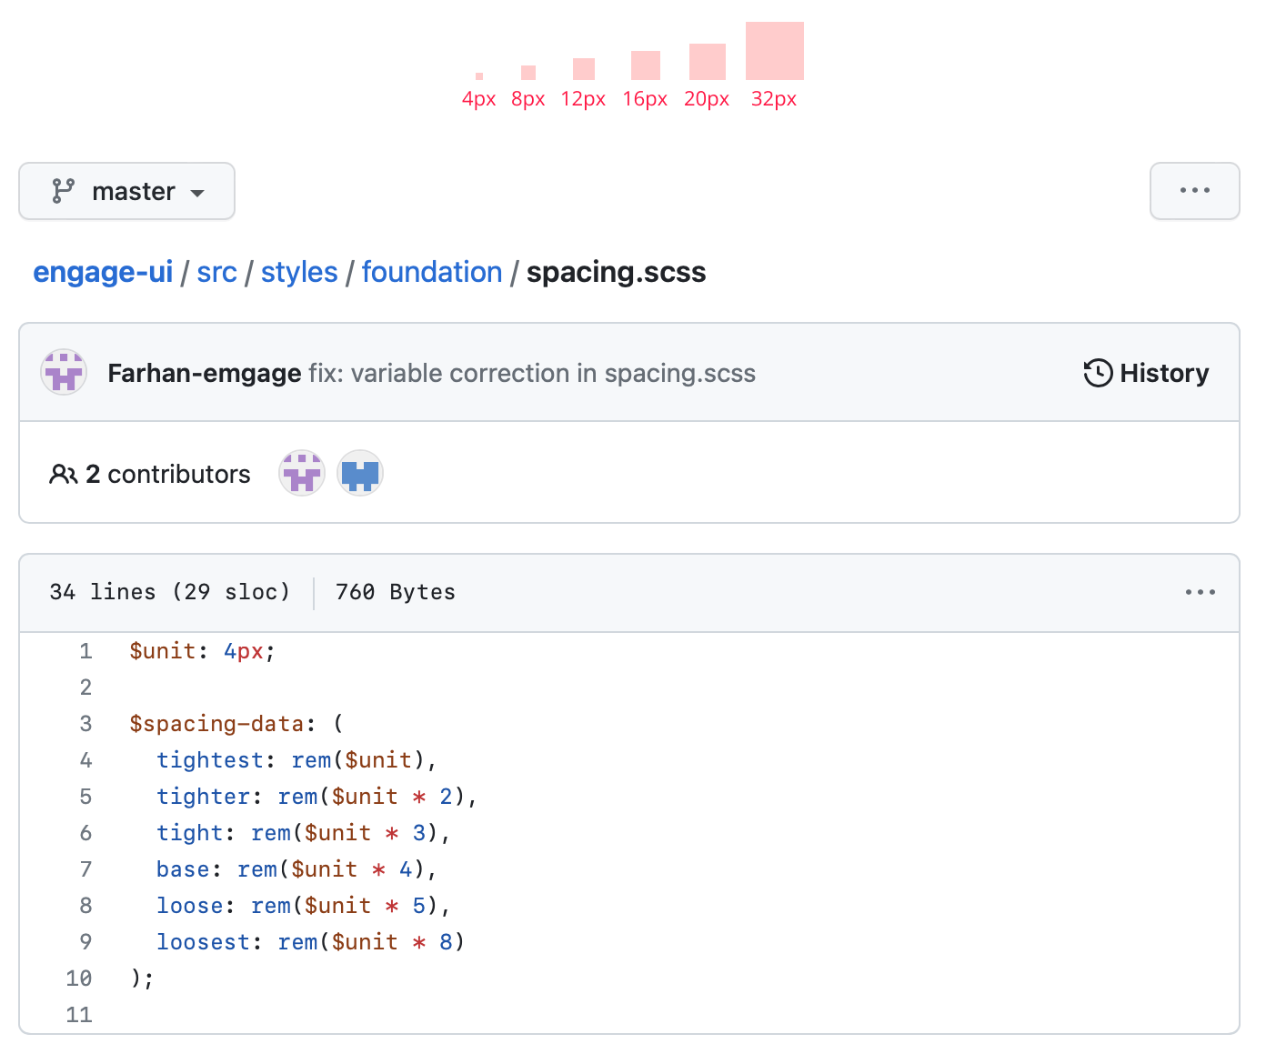The width and height of the screenshot is (1266, 1064).
Task: Open the 2 contributors list
Action: [x=168, y=474]
